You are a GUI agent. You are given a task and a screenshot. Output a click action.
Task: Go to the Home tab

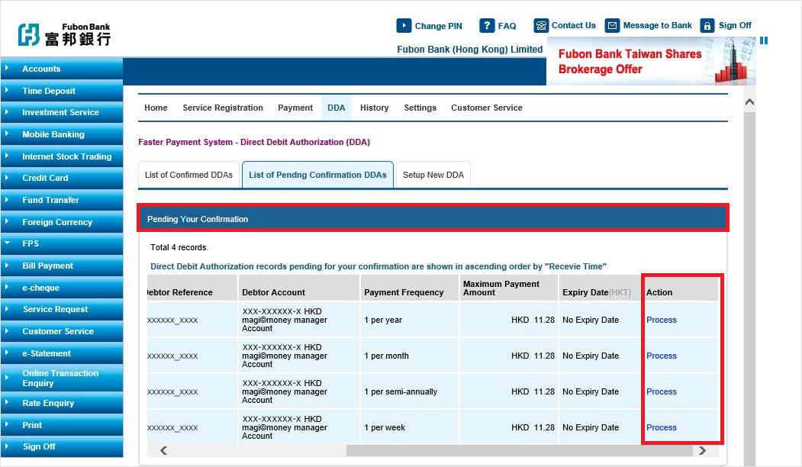tap(156, 108)
